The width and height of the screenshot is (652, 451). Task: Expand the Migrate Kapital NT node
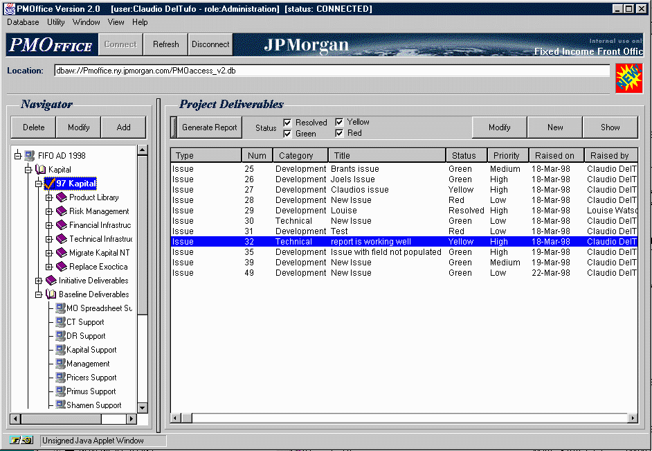49,253
